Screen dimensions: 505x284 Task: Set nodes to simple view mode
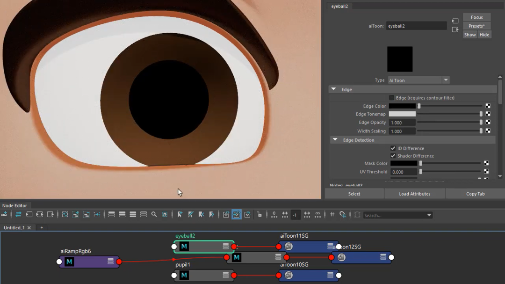pos(111,214)
